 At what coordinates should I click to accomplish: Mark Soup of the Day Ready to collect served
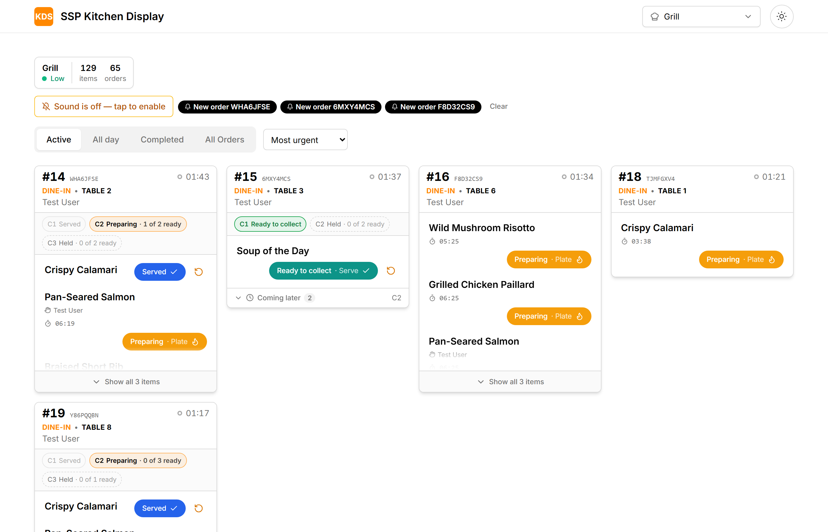click(323, 271)
